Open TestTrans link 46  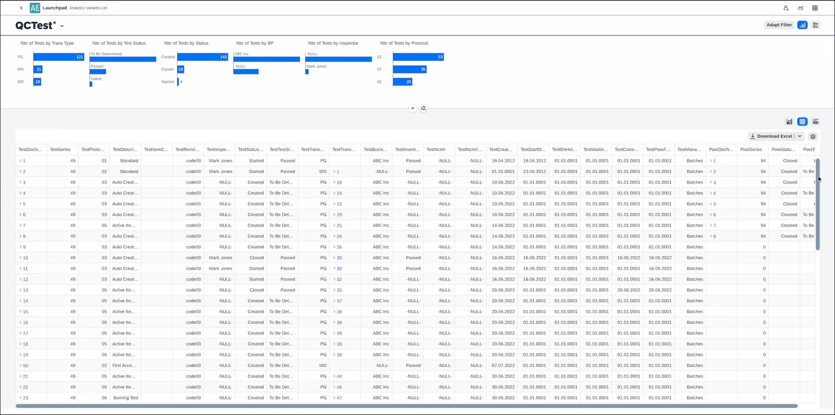pyautogui.click(x=339, y=387)
